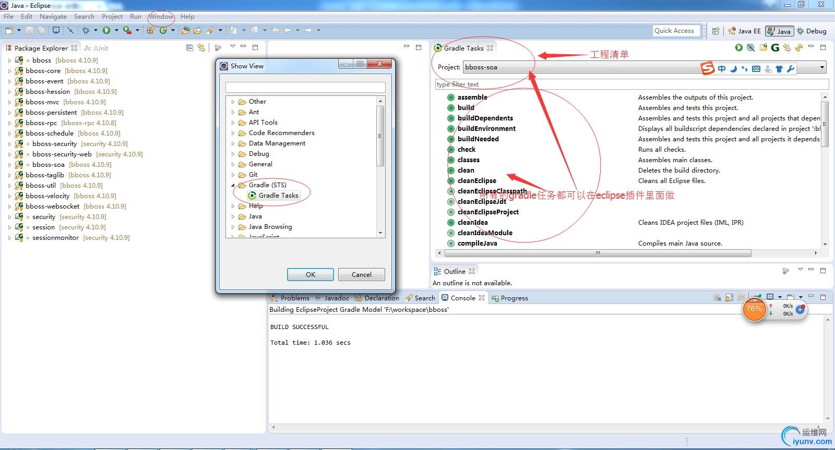This screenshot has width=835, height=450.
Task: Open the Window menu
Action: tap(161, 16)
